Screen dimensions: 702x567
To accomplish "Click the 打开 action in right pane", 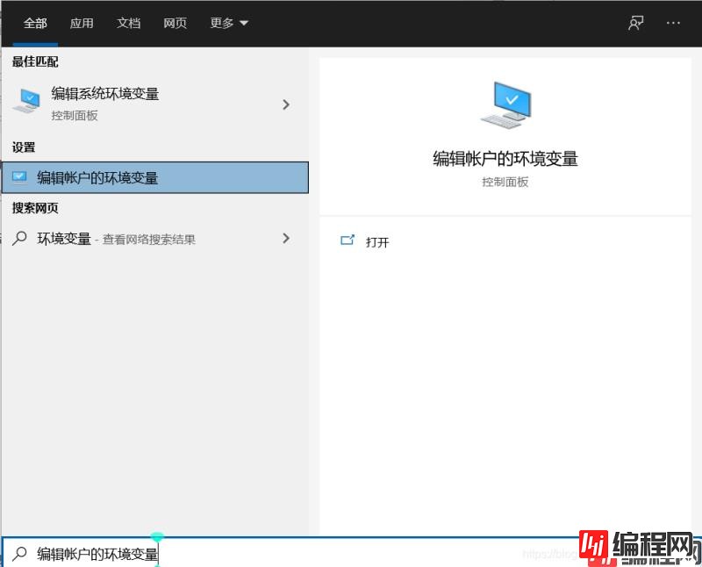I will 378,241.
